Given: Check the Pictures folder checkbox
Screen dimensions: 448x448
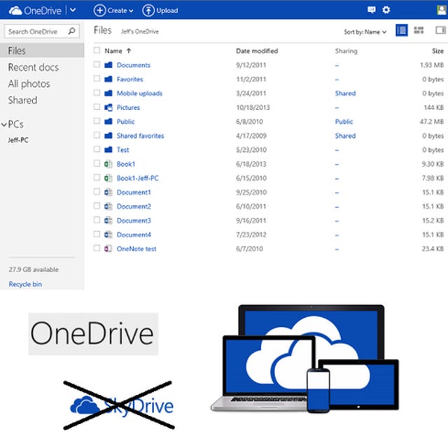Looking at the screenshot, I should coord(97,107).
